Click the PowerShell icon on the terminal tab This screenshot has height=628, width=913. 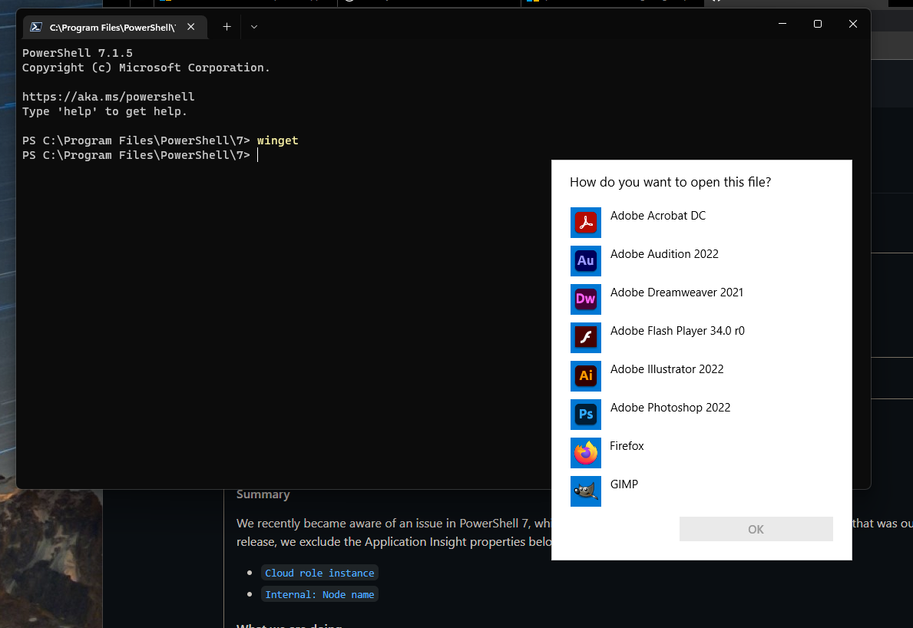point(35,26)
